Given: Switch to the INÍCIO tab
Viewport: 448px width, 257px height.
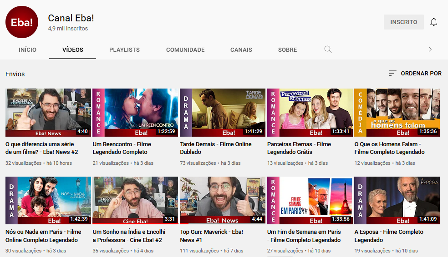Looking at the screenshot, I should [x=27, y=49].
